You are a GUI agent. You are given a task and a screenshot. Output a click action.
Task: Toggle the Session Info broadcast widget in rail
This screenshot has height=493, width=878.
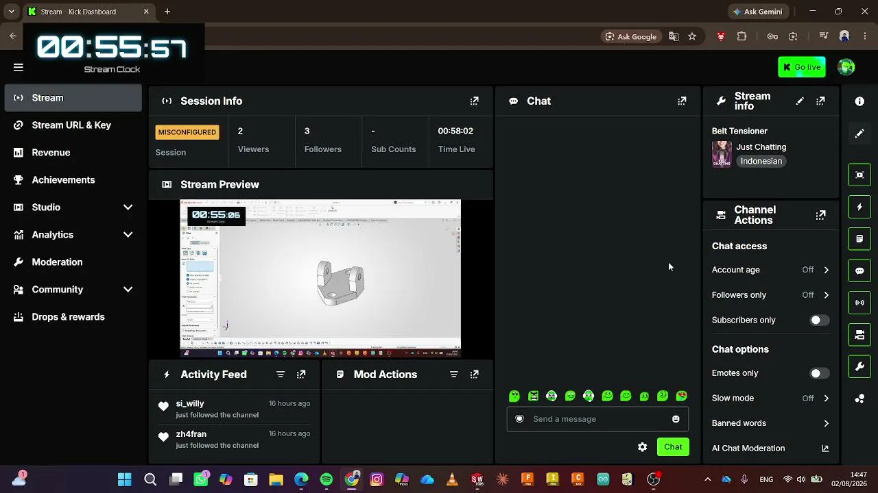859,303
